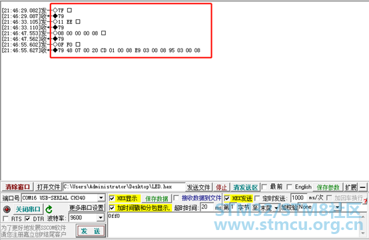Screen dimensions: 369x240
Task: Click the send area scrollbar up arrow
Action: point(363,216)
